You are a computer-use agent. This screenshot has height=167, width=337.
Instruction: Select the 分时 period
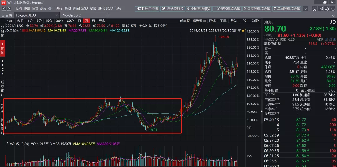pos(10,21)
